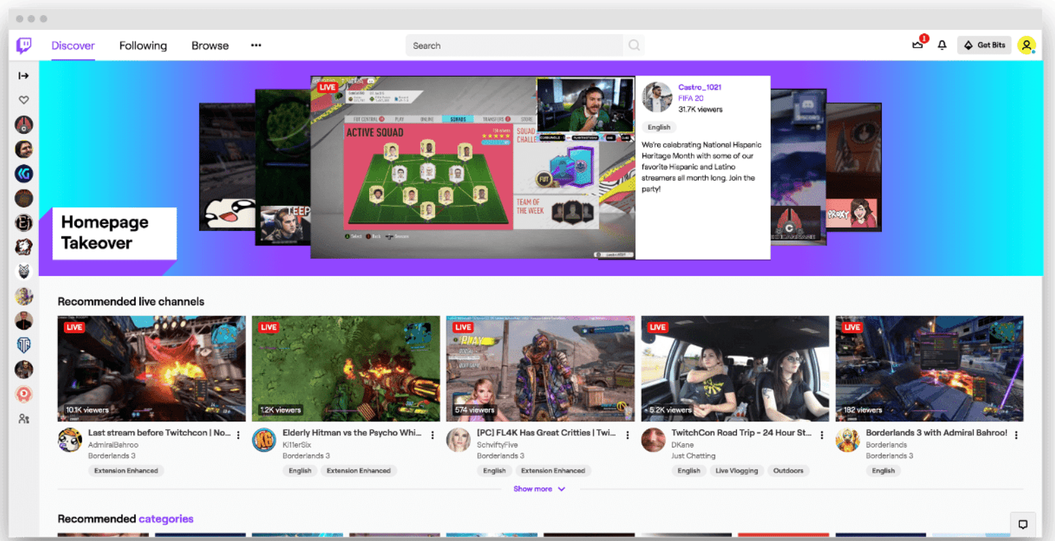This screenshot has height=541, width=1055.
Task: Open the second sidebar channel avatar
Action: pyautogui.click(x=24, y=149)
